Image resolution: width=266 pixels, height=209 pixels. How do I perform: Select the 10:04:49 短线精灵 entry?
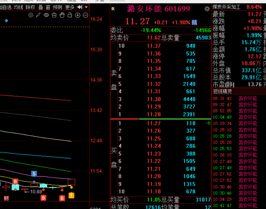point(239,117)
